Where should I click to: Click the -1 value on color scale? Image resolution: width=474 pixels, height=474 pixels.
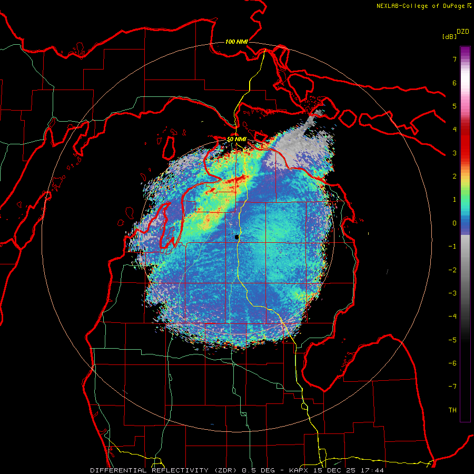click(x=452, y=246)
